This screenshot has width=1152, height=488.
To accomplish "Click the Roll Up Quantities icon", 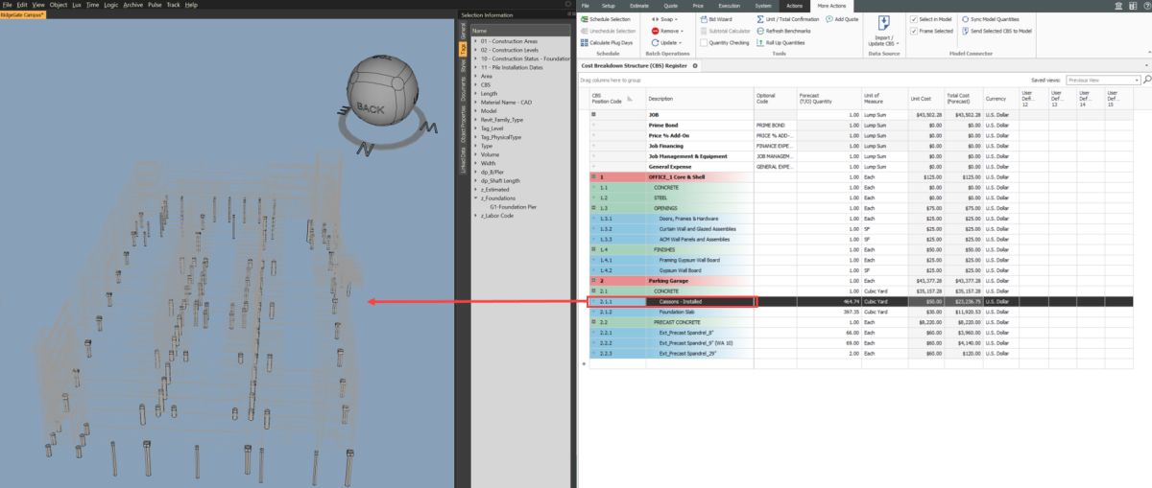I will [x=760, y=43].
